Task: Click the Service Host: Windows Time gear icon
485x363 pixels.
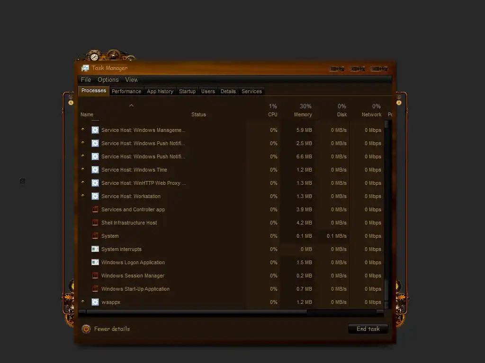Action: [x=95, y=170]
